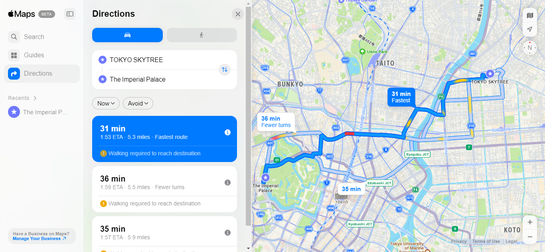The image size is (545, 252).
Task: Toggle the sidebar collapse icon
Action: (x=70, y=14)
